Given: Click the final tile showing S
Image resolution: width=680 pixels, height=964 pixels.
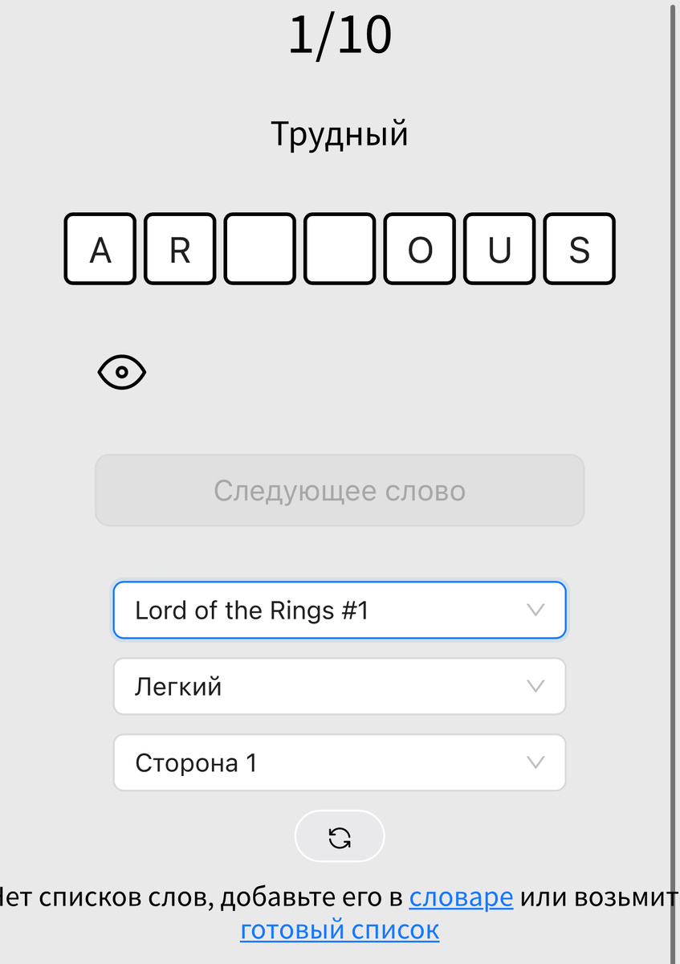Looking at the screenshot, I should pyautogui.click(x=579, y=249).
